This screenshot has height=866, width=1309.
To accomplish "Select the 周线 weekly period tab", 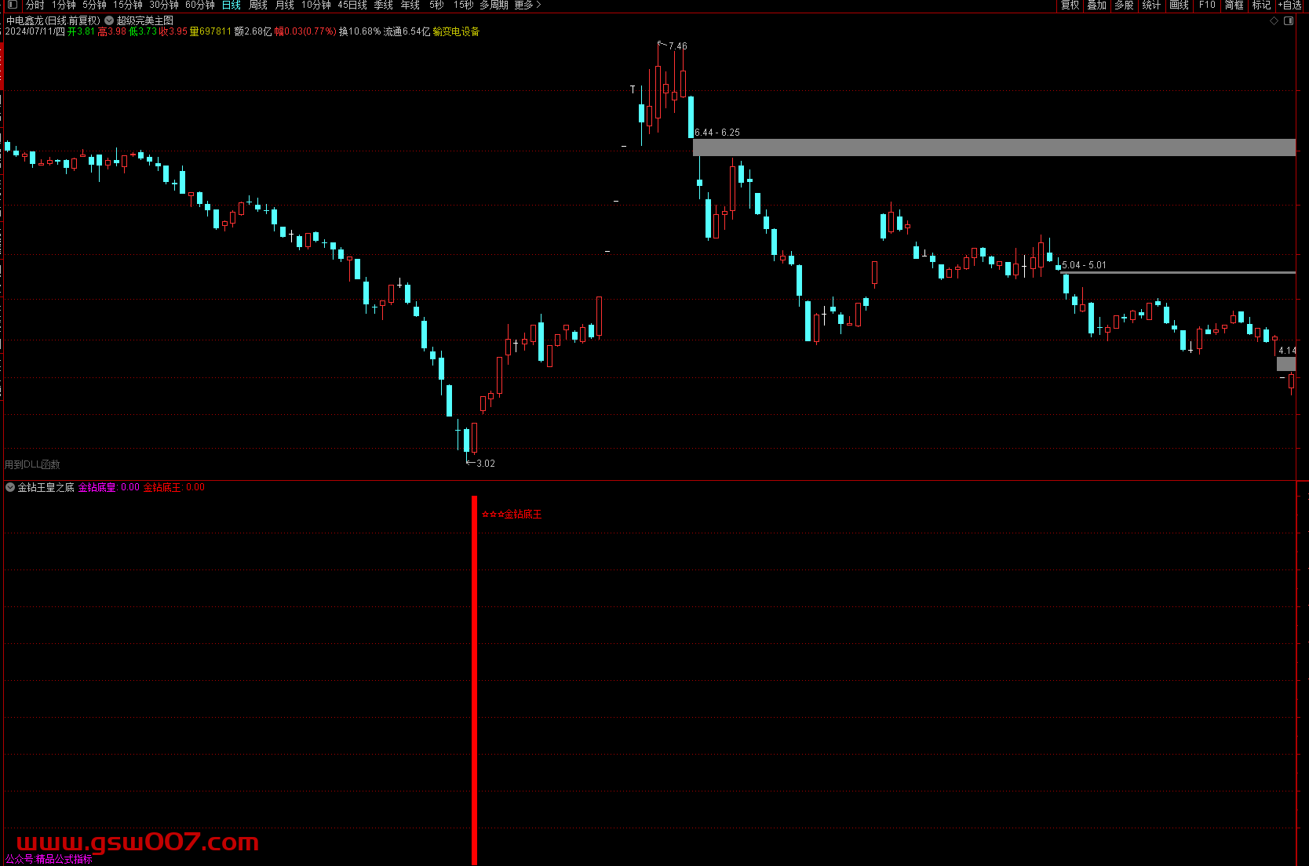I will [x=258, y=5].
